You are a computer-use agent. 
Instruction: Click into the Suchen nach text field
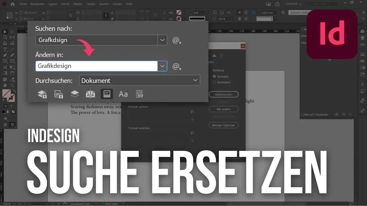pyautogui.click(x=97, y=40)
